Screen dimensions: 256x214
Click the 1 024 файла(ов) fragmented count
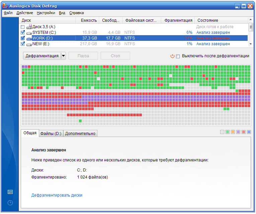click(92, 177)
